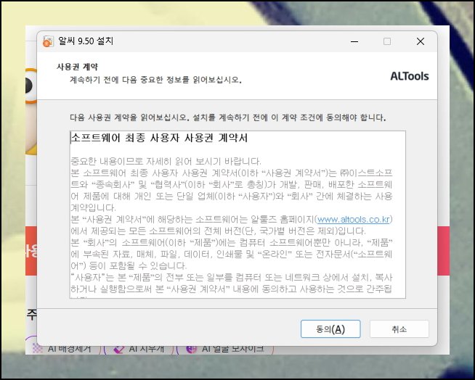Click the ALTools logo in header

[410, 76]
